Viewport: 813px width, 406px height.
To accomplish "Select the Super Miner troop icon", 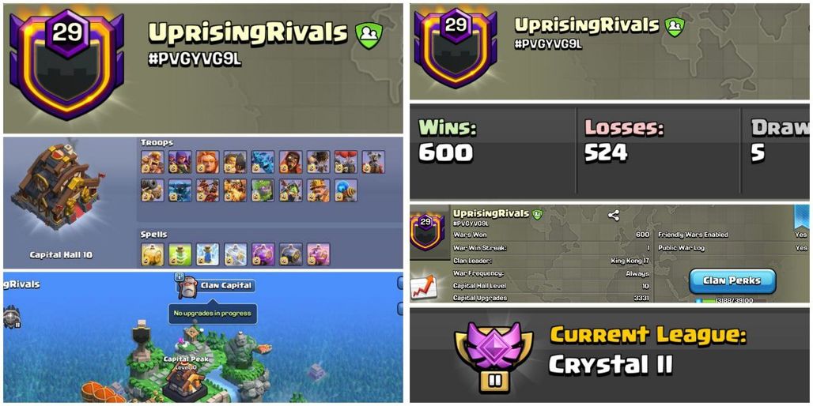I will 319,190.
